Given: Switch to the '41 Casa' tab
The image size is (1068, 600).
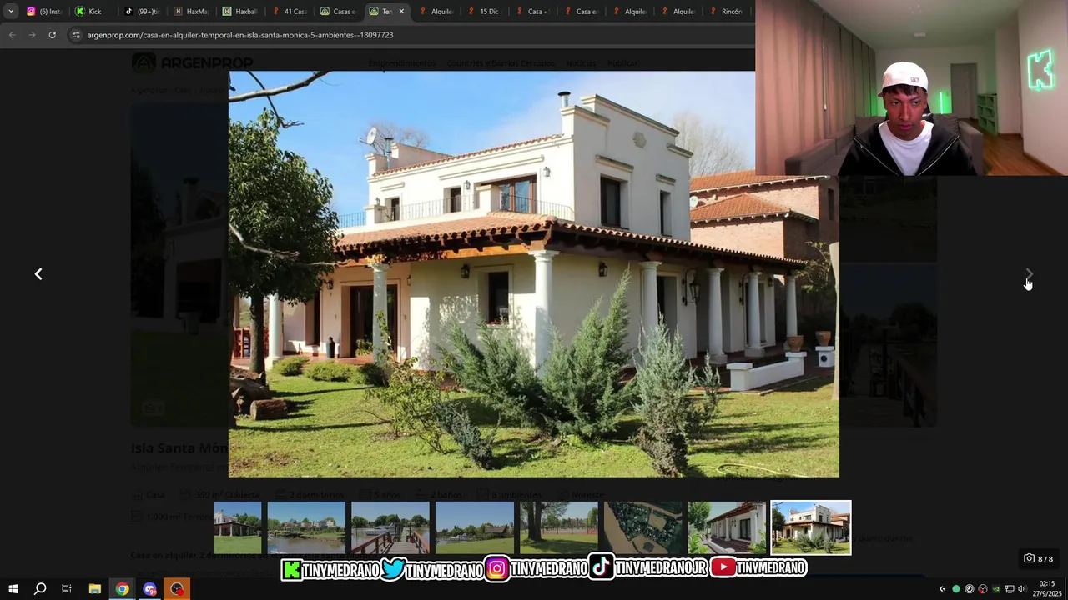Looking at the screenshot, I should tap(289, 12).
